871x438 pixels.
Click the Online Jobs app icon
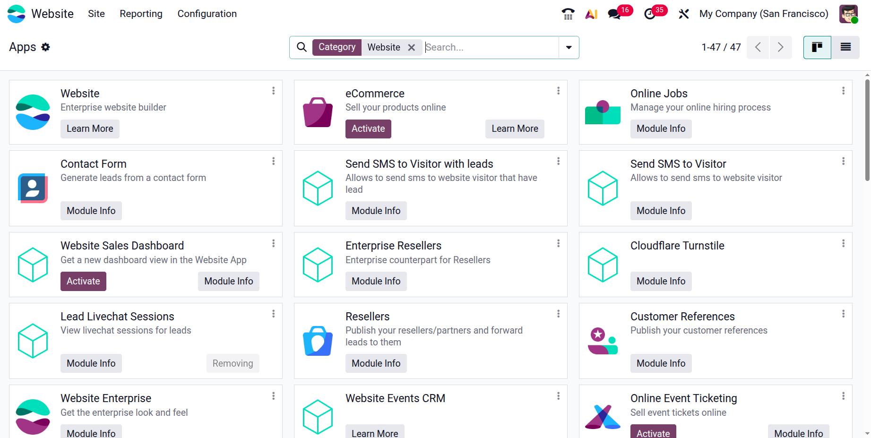[x=603, y=112]
